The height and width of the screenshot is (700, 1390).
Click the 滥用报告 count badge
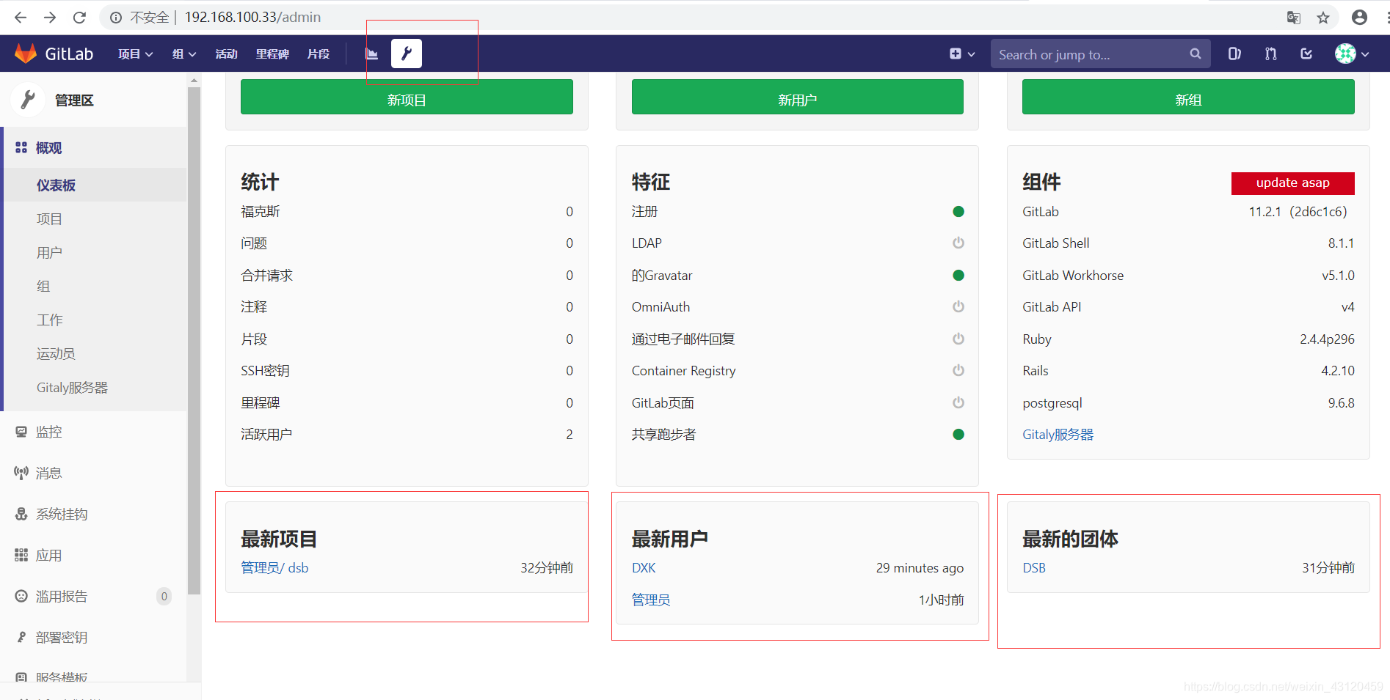tap(164, 597)
